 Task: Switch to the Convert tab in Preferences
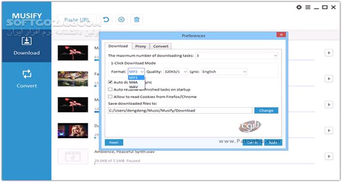click(161, 46)
